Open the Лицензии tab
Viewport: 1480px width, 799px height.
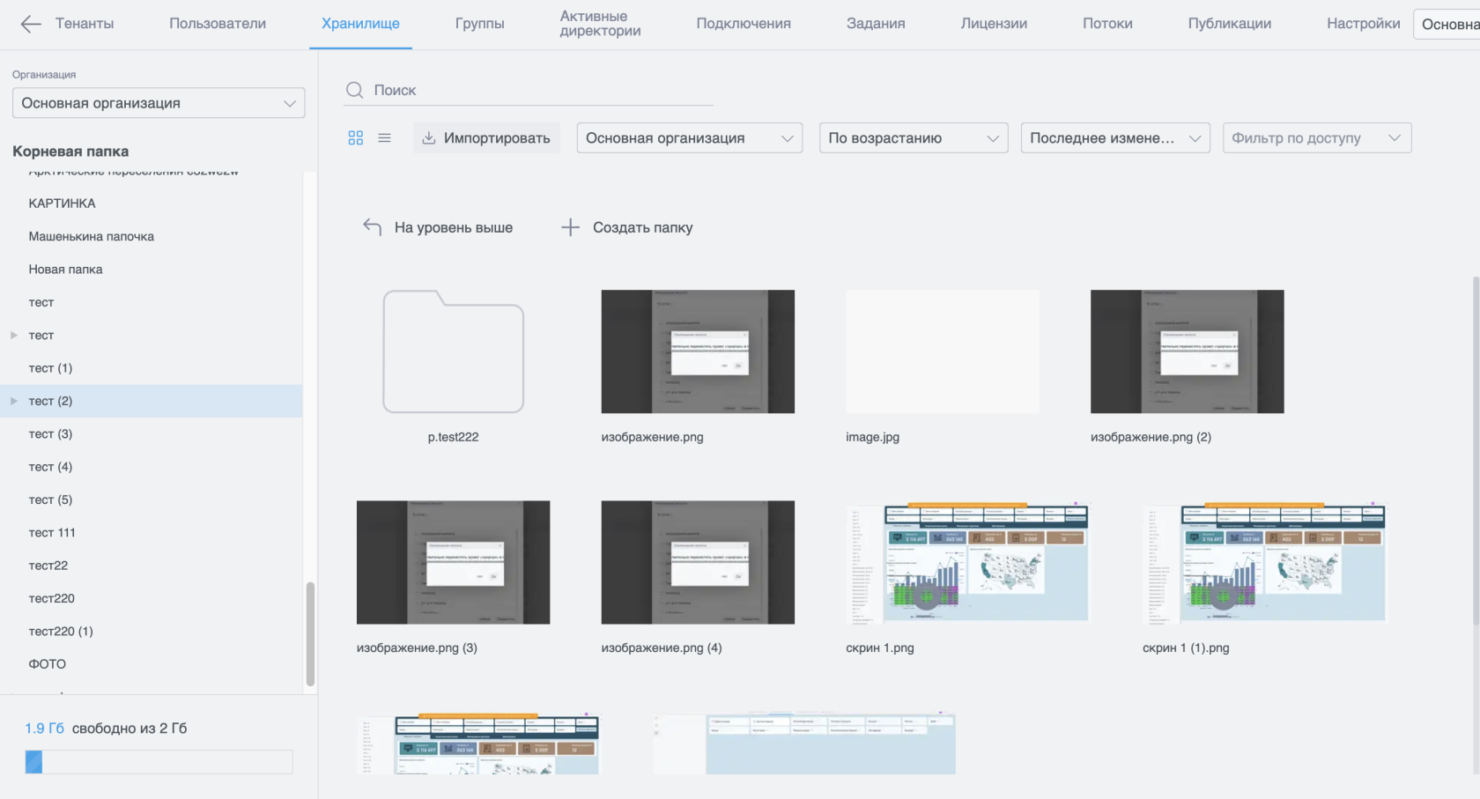(x=994, y=24)
